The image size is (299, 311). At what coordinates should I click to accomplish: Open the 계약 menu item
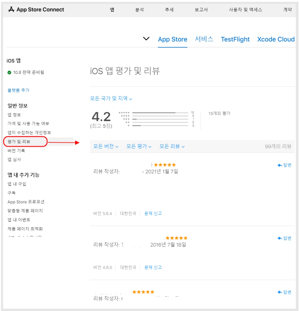(x=287, y=10)
